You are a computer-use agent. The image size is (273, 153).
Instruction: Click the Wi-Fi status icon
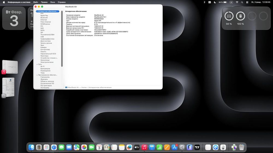[x=237, y=2]
